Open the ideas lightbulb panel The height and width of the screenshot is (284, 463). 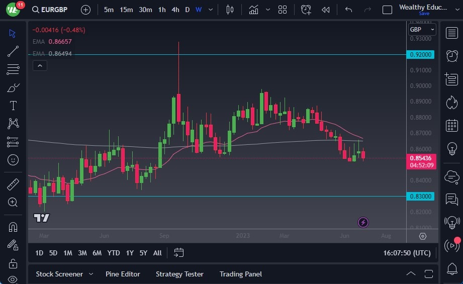452,148
